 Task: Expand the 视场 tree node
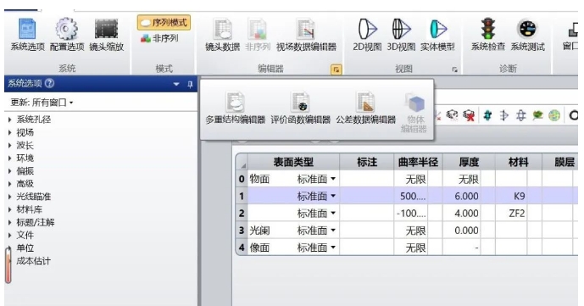[x=10, y=132]
